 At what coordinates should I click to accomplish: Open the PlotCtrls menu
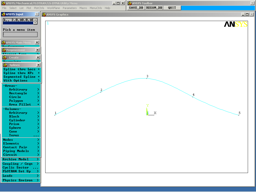(x=39, y=8)
